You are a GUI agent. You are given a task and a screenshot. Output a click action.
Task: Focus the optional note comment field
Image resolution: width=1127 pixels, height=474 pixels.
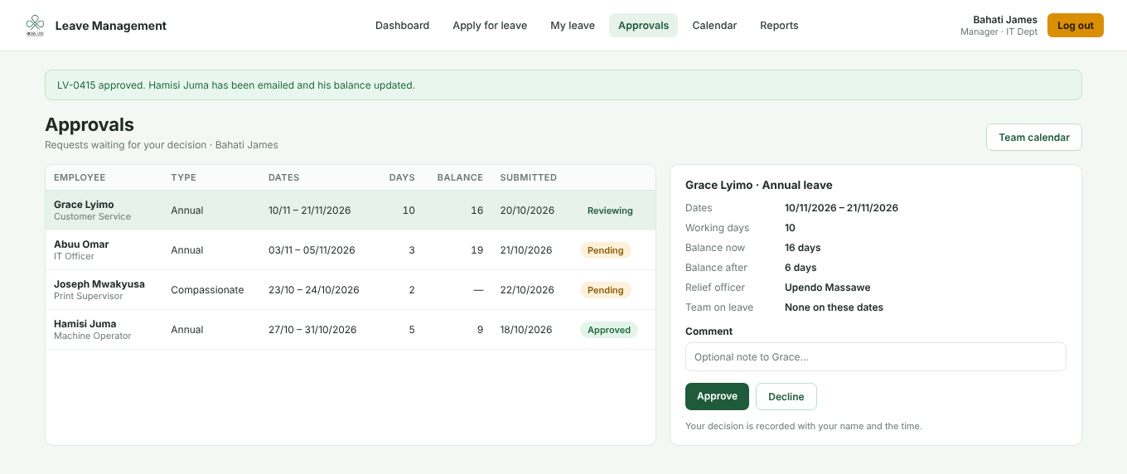[x=875, y=356]
